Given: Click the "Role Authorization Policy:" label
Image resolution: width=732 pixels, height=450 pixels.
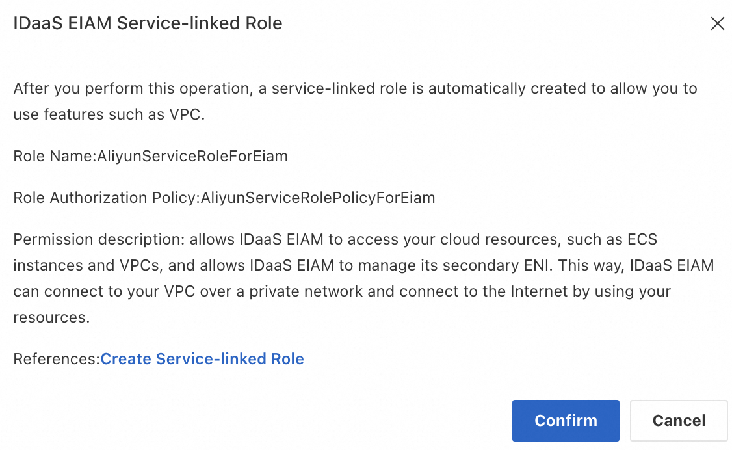Looking at the screenshot, I should [x=107, y=198].
